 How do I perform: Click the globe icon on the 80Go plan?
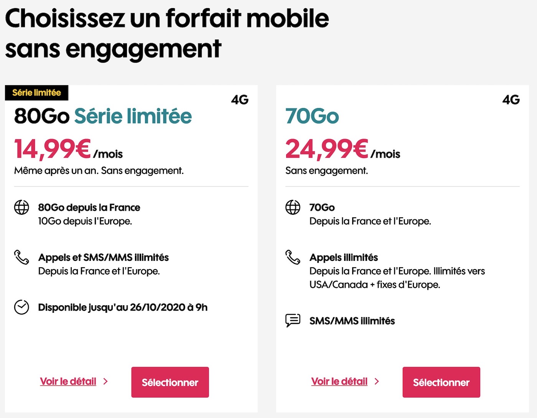22,208
